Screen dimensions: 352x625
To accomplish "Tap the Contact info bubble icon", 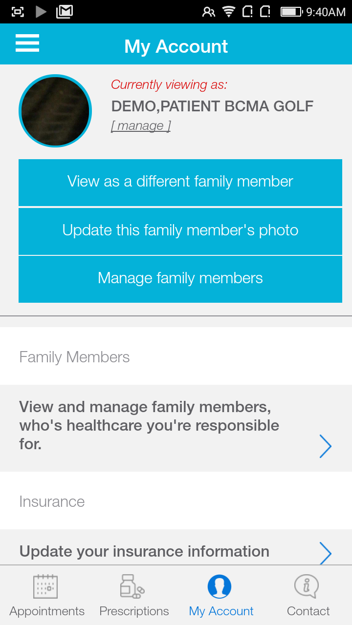I will (x=307, y=586).
